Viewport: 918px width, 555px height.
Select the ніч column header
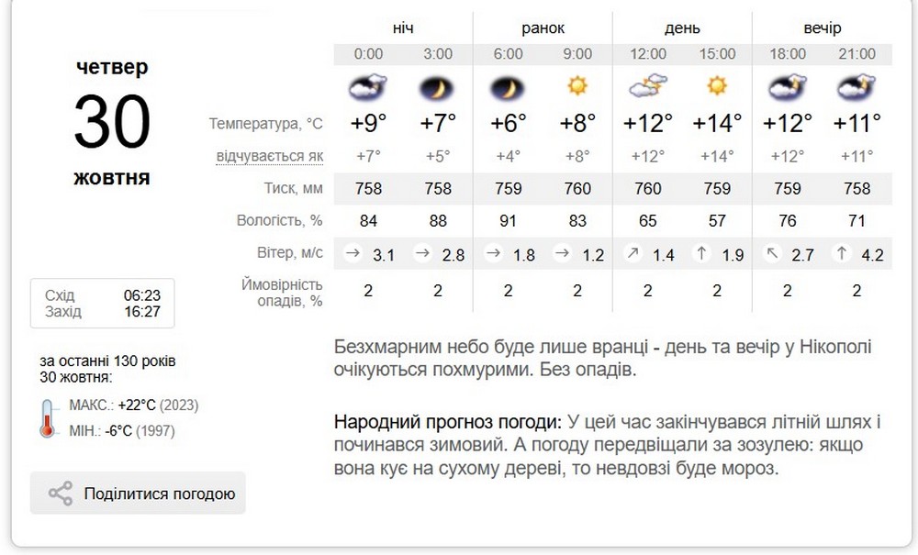point(403,27)
